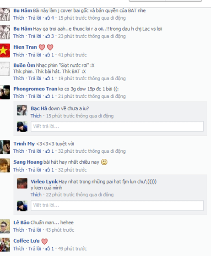Viewport: 211px width, 256px height.
Task: Click Sang Hoang's avatar thumbnail
Action: point(5,165)
